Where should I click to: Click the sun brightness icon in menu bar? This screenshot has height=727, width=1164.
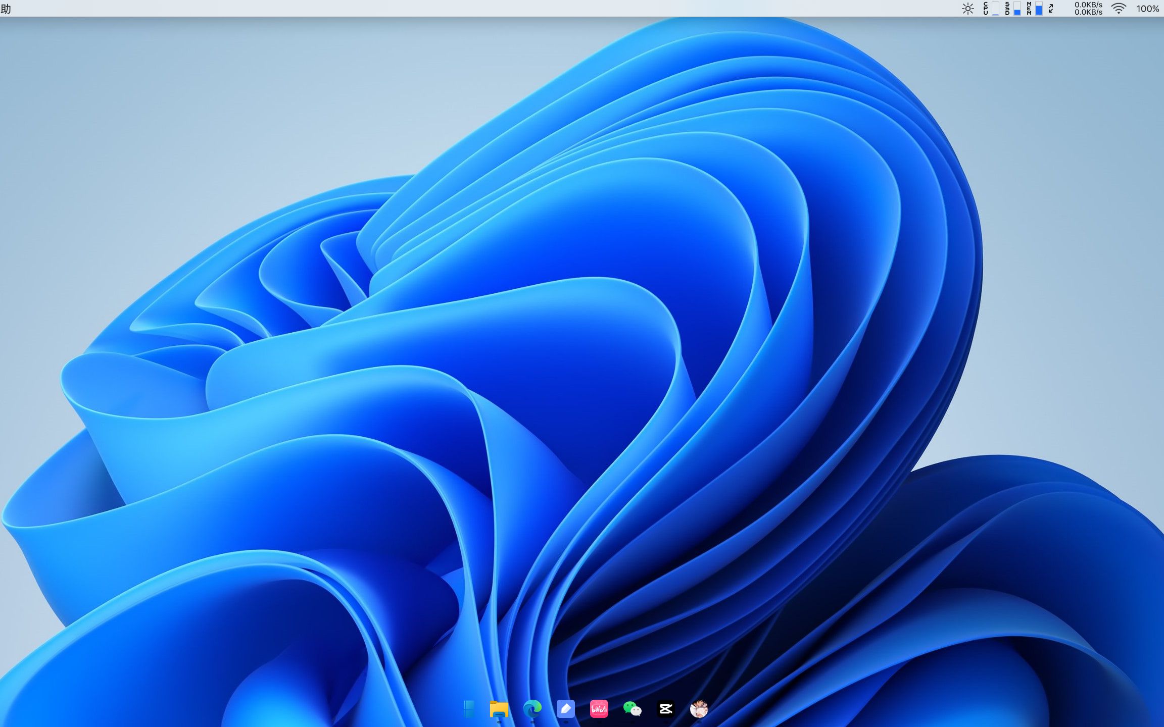click(967, 9)
